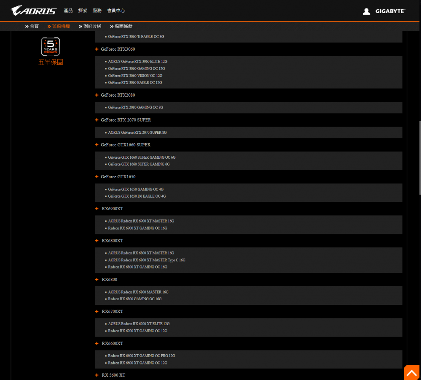The image size is (421, 380).
Task: Select GeForce RTX 3060 VISION OC 12G
Action: tap(135, 76)
